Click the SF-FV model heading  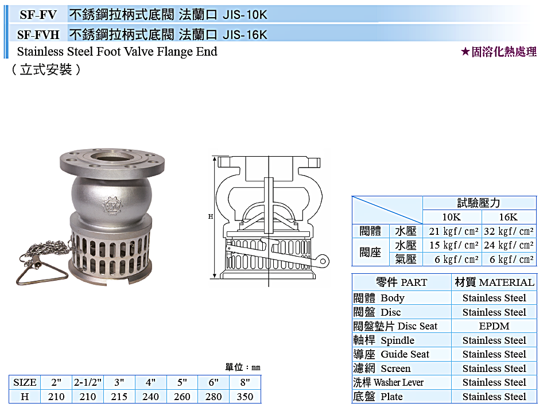(38, 15)
